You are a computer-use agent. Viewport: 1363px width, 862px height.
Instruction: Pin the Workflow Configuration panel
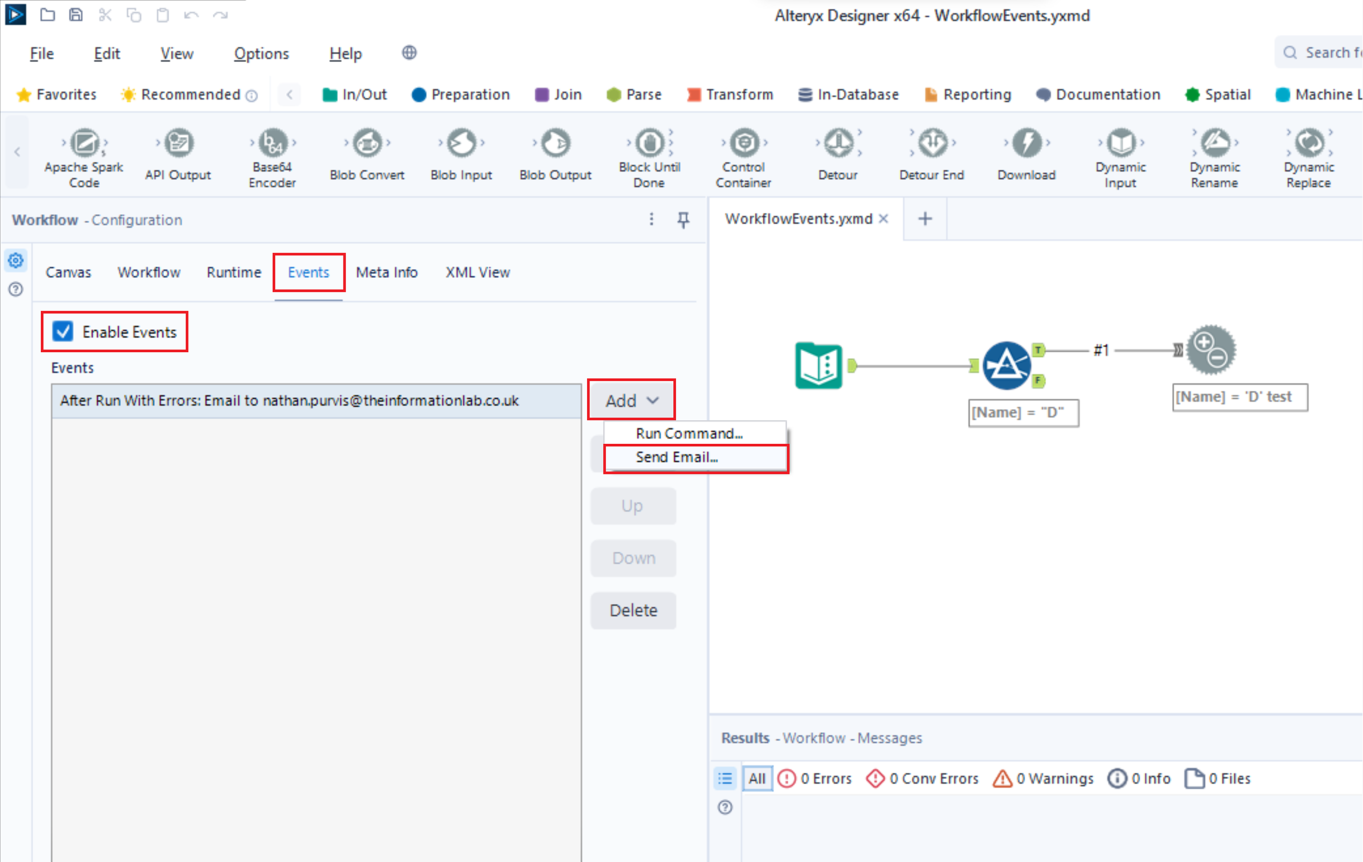coord(684,220)
